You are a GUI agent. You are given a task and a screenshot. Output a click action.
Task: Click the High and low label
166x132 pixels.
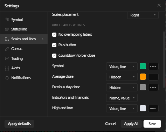point(62,108)
